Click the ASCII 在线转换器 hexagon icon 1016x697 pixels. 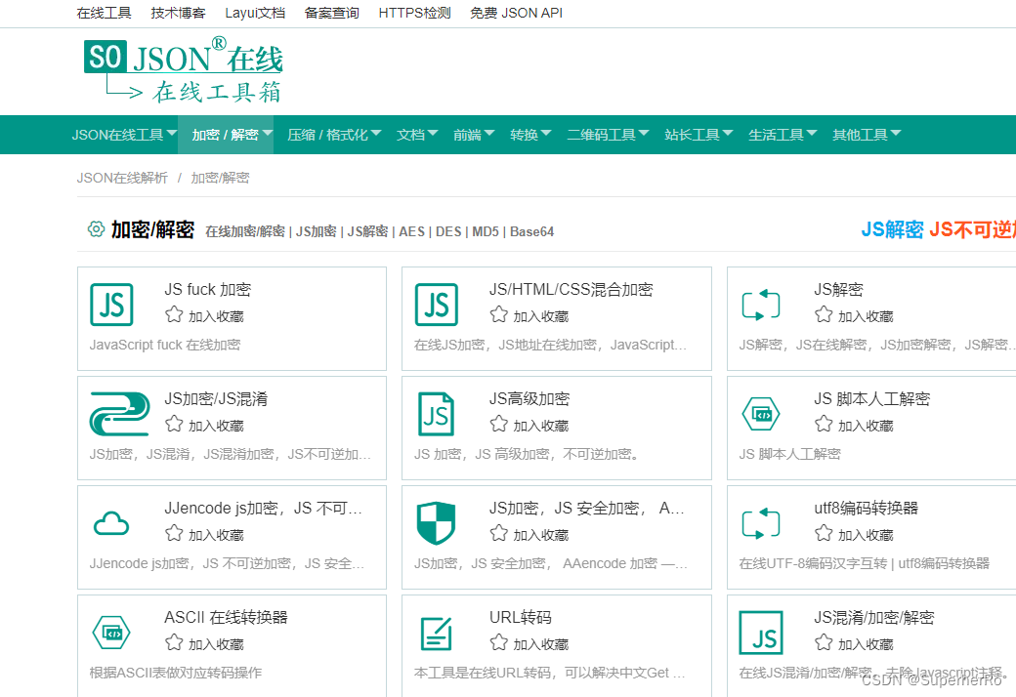pyautogui.click(x=111, y=633)
